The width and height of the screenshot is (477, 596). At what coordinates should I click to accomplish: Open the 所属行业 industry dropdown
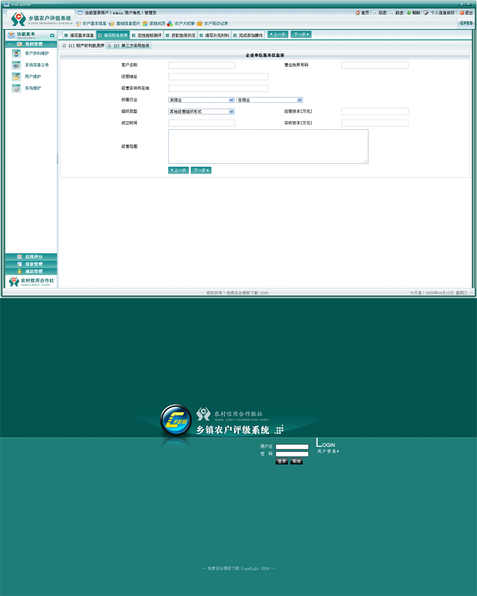click(x=202, y=99)
